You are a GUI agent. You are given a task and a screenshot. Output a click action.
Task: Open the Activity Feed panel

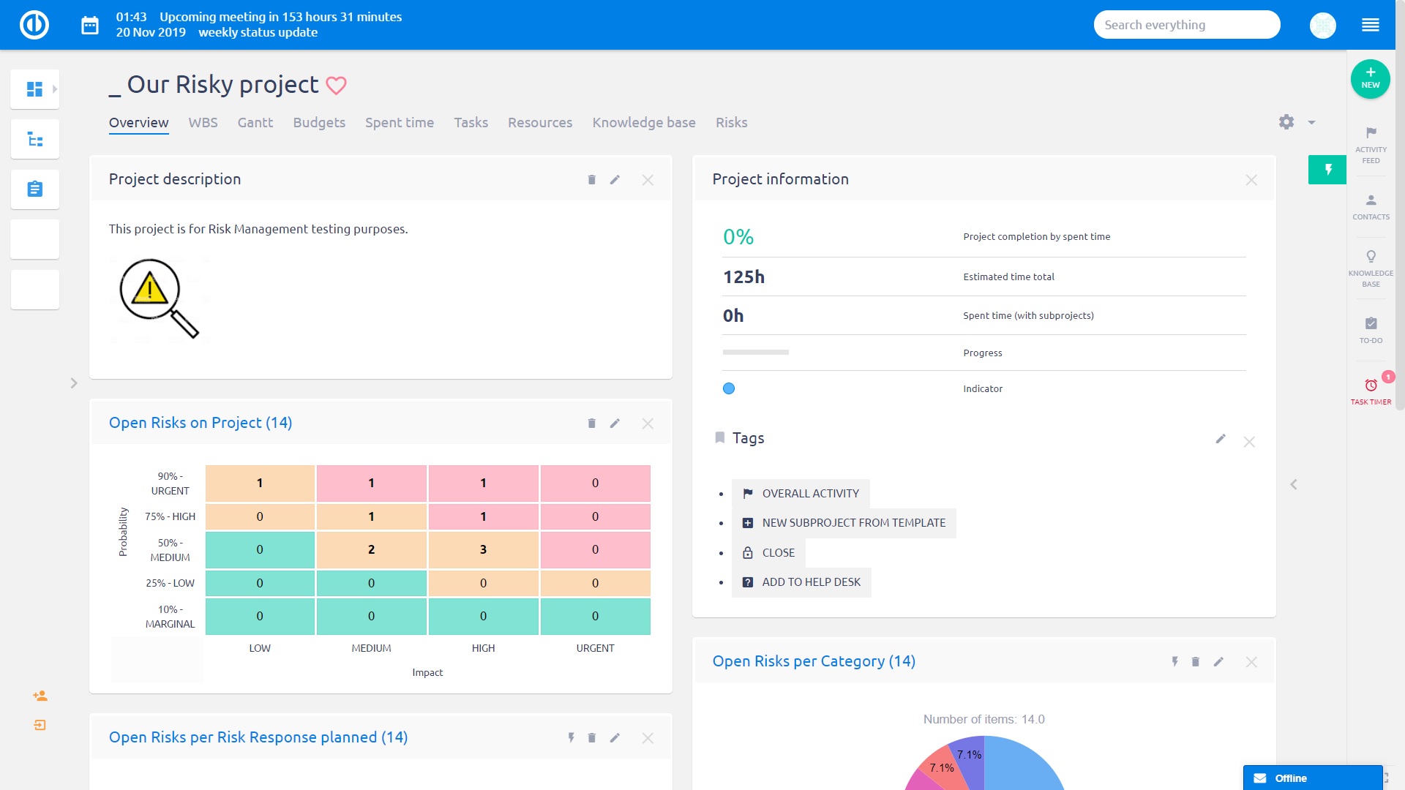1371,144
